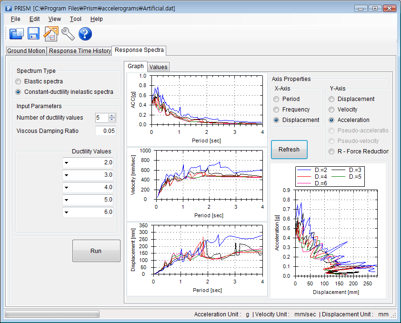Set Y-Axis to Velocity
The width and height of the screenshot is (401, 323).
coord(331,110)
